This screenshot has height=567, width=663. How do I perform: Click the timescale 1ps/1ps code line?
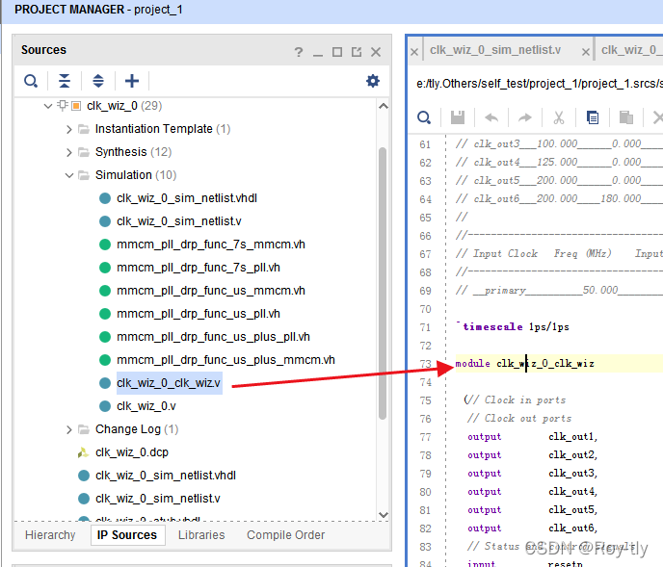click(513, 327)
